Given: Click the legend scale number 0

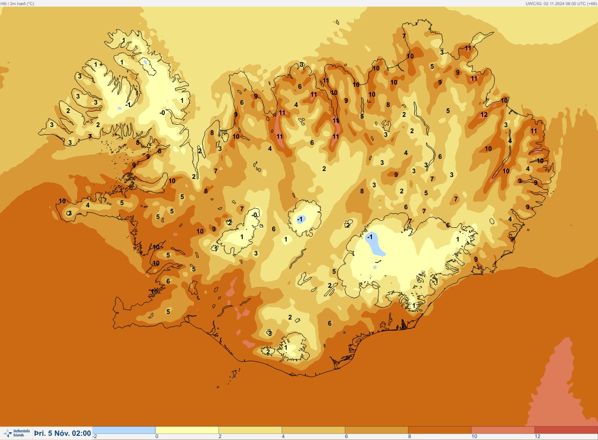Looking at the screenshot, I should (x=157, y=436).
